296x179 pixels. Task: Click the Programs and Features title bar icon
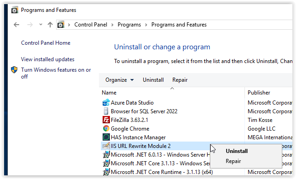point(15,10)
